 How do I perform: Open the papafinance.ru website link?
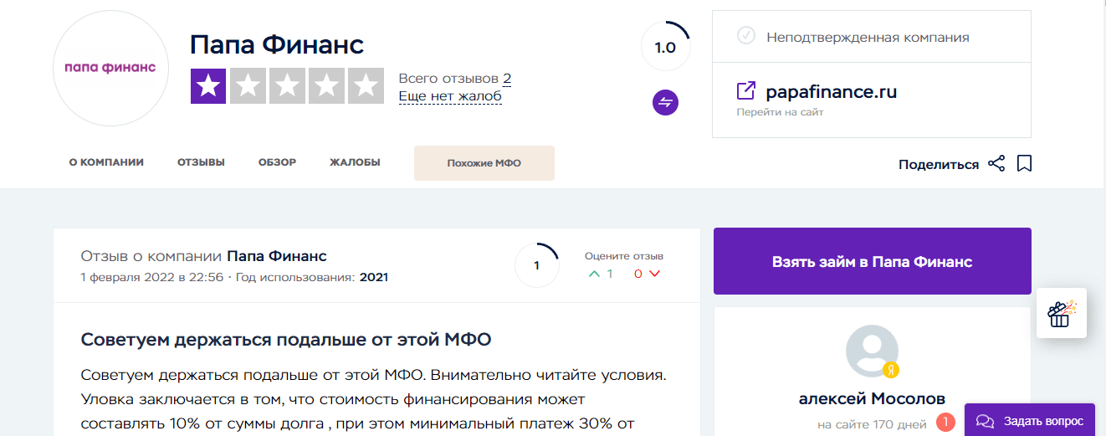tap(832, 91)
